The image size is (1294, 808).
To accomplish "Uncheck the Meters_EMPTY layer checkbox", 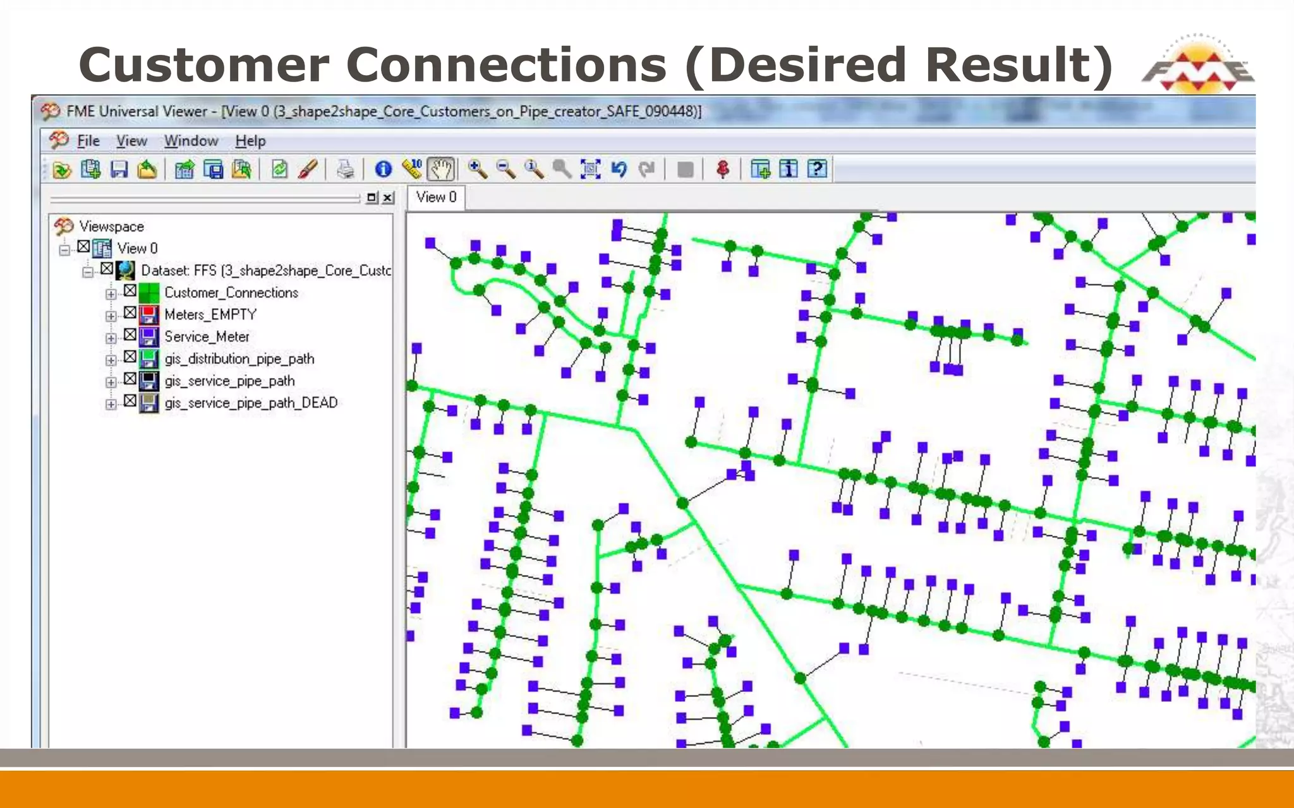I will tap(130, 313).
